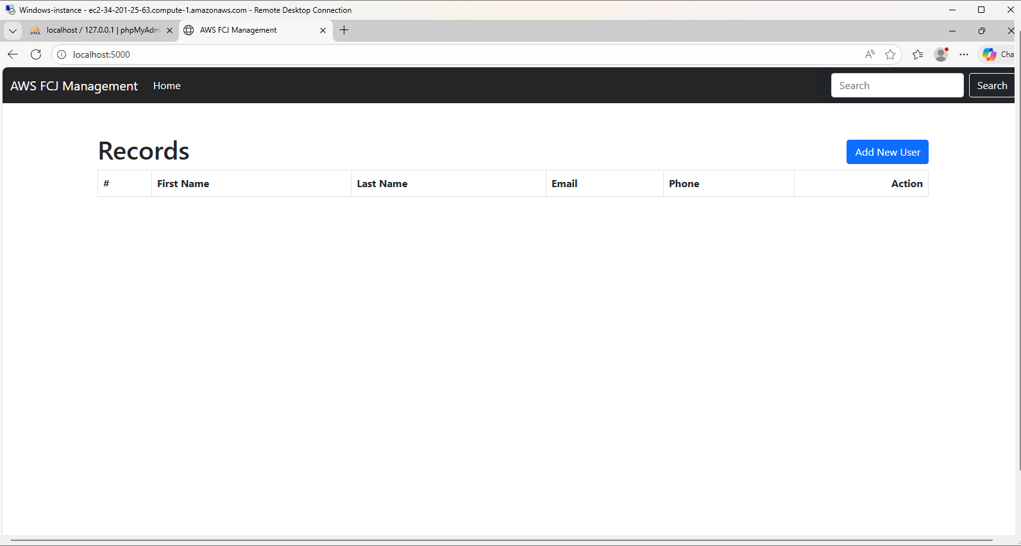
Task: Restore down the browser window
Action: 981,31
